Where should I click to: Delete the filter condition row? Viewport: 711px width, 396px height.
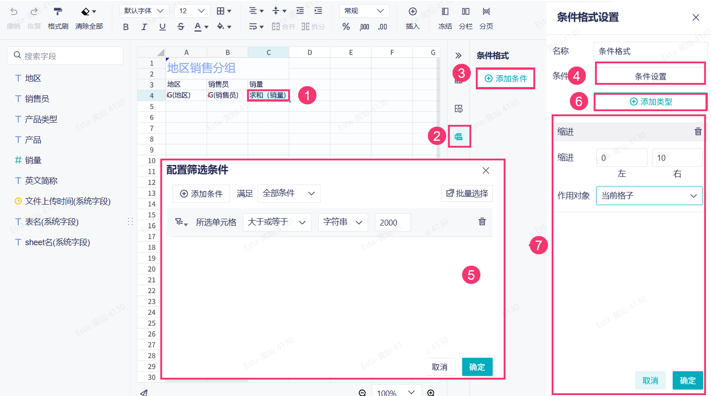482,222
